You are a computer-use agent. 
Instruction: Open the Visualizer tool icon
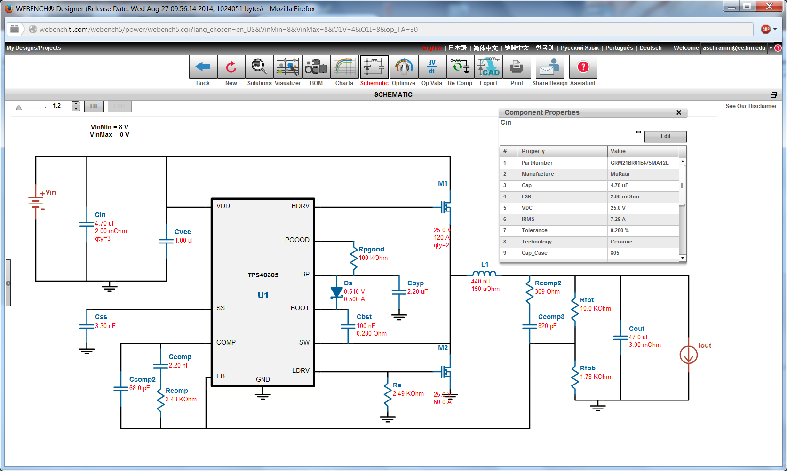coord(287,67)
